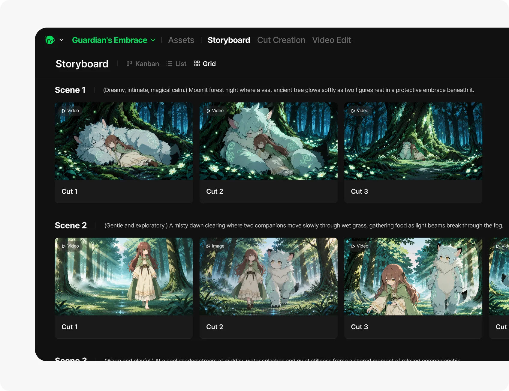Switch to List view
This screenshot has height=391, width=509.
coord(176,64)
